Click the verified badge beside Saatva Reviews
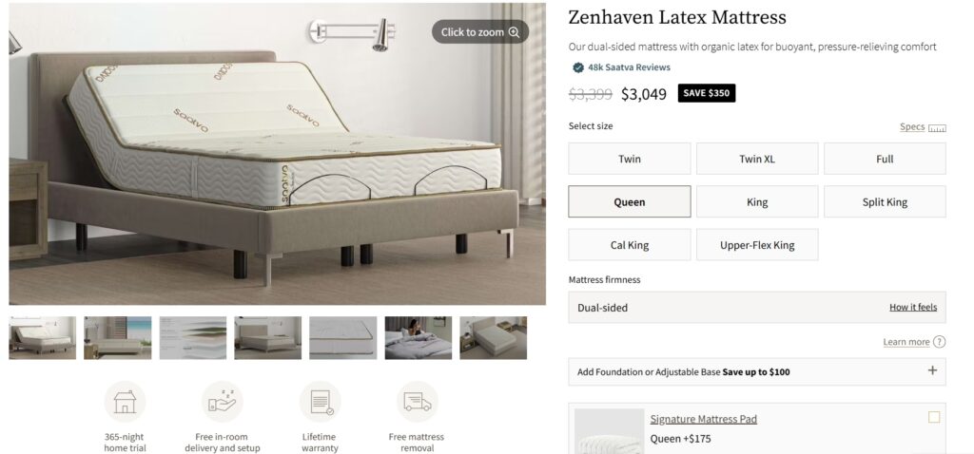The width and height of the screenshot is (974, 454). point(578,67)
